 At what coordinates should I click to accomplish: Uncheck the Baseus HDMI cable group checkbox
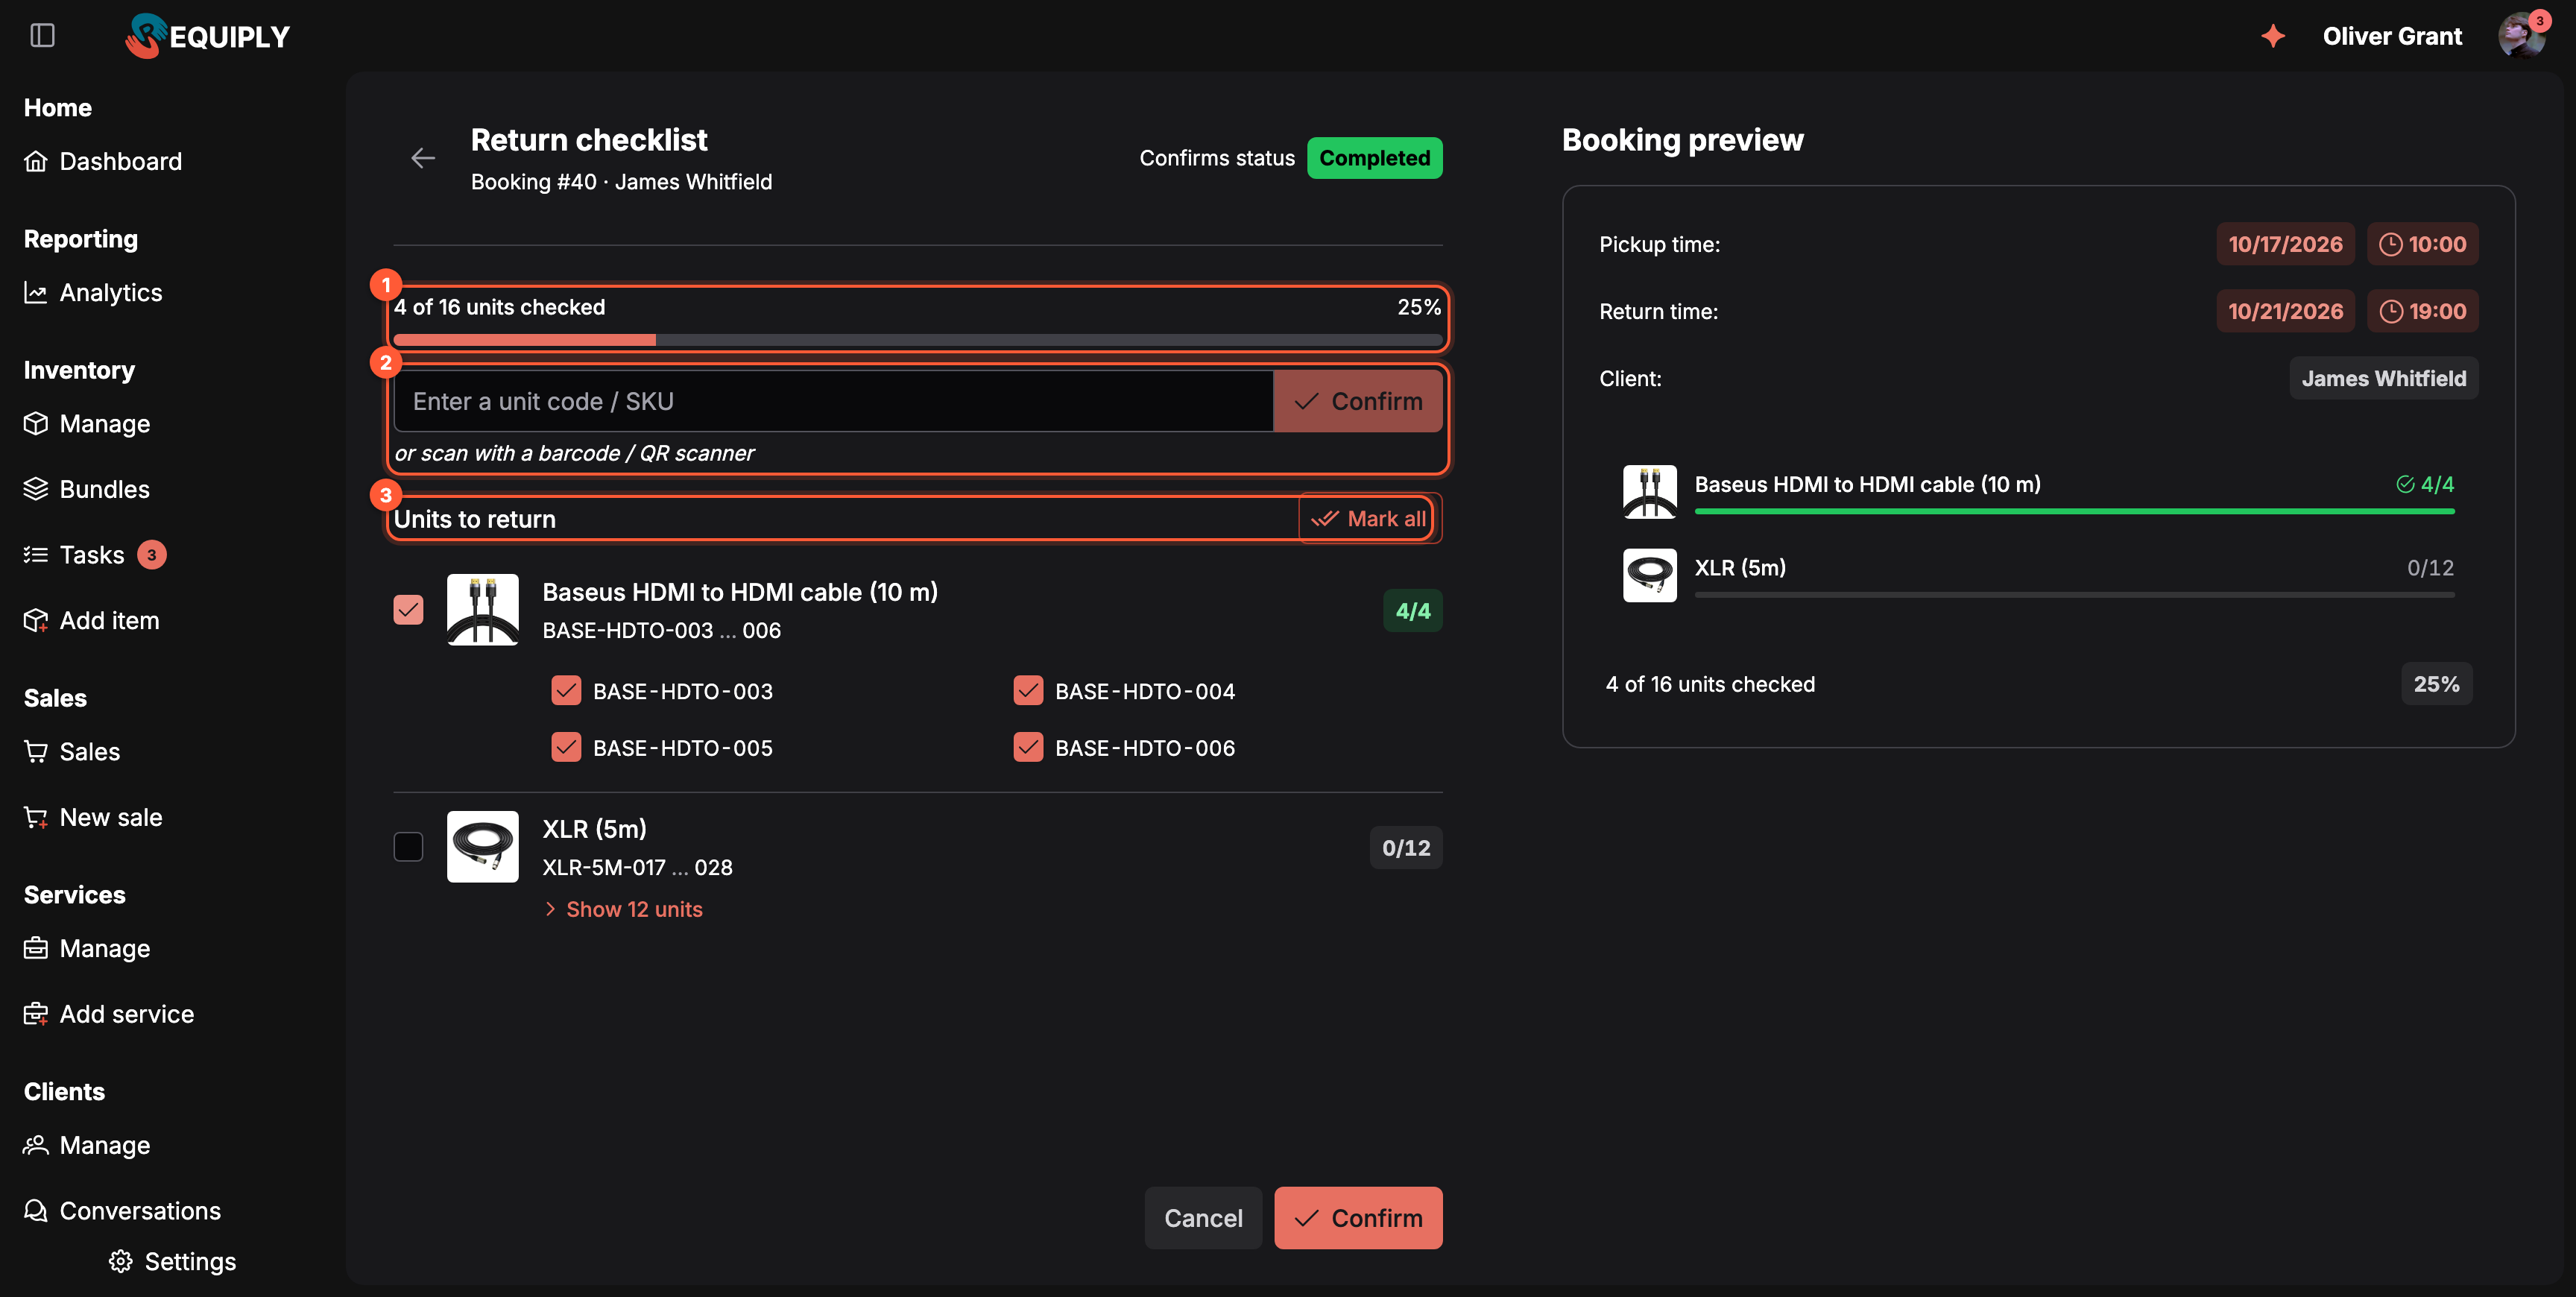pyautogui.click(x=408, y=609)
